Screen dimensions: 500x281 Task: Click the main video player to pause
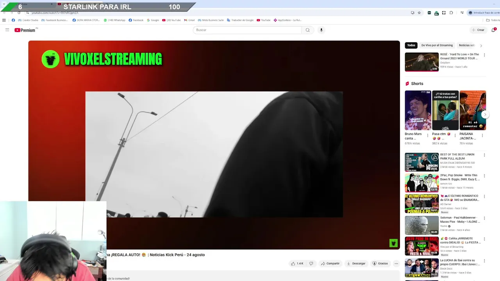[214, 145]
